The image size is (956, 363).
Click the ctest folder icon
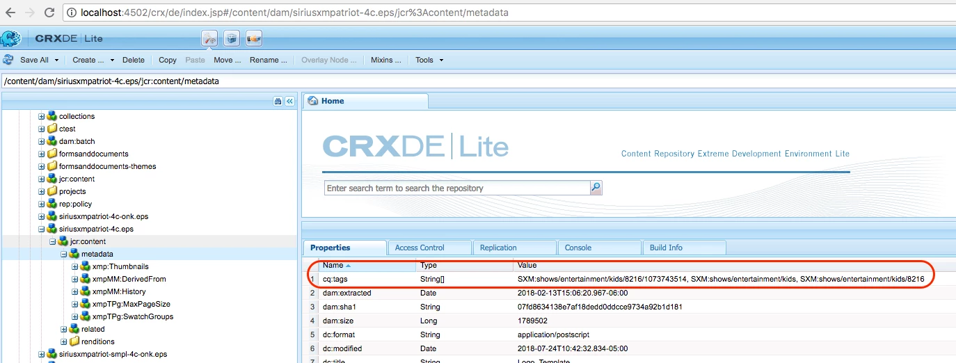[x=52, y=129]
